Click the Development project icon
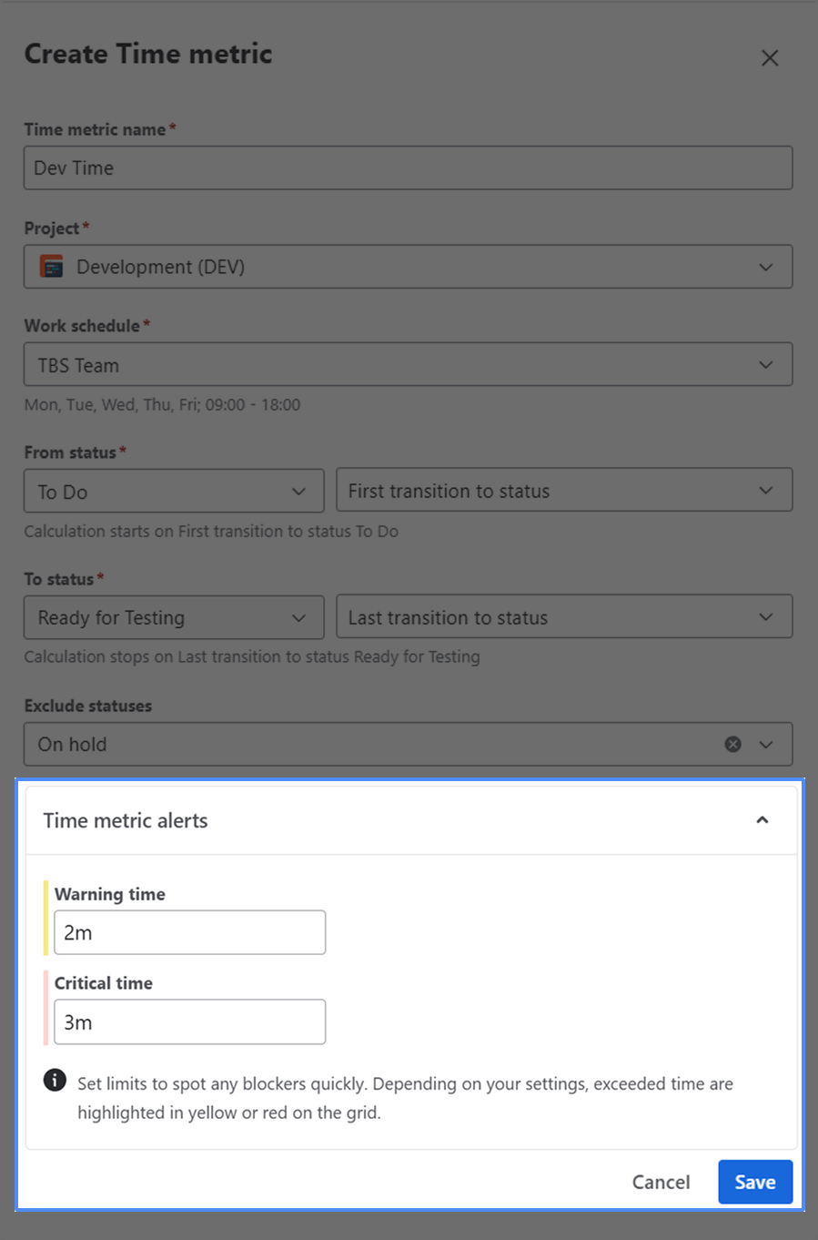818x1240 pixels. click(x=52, y=267)
